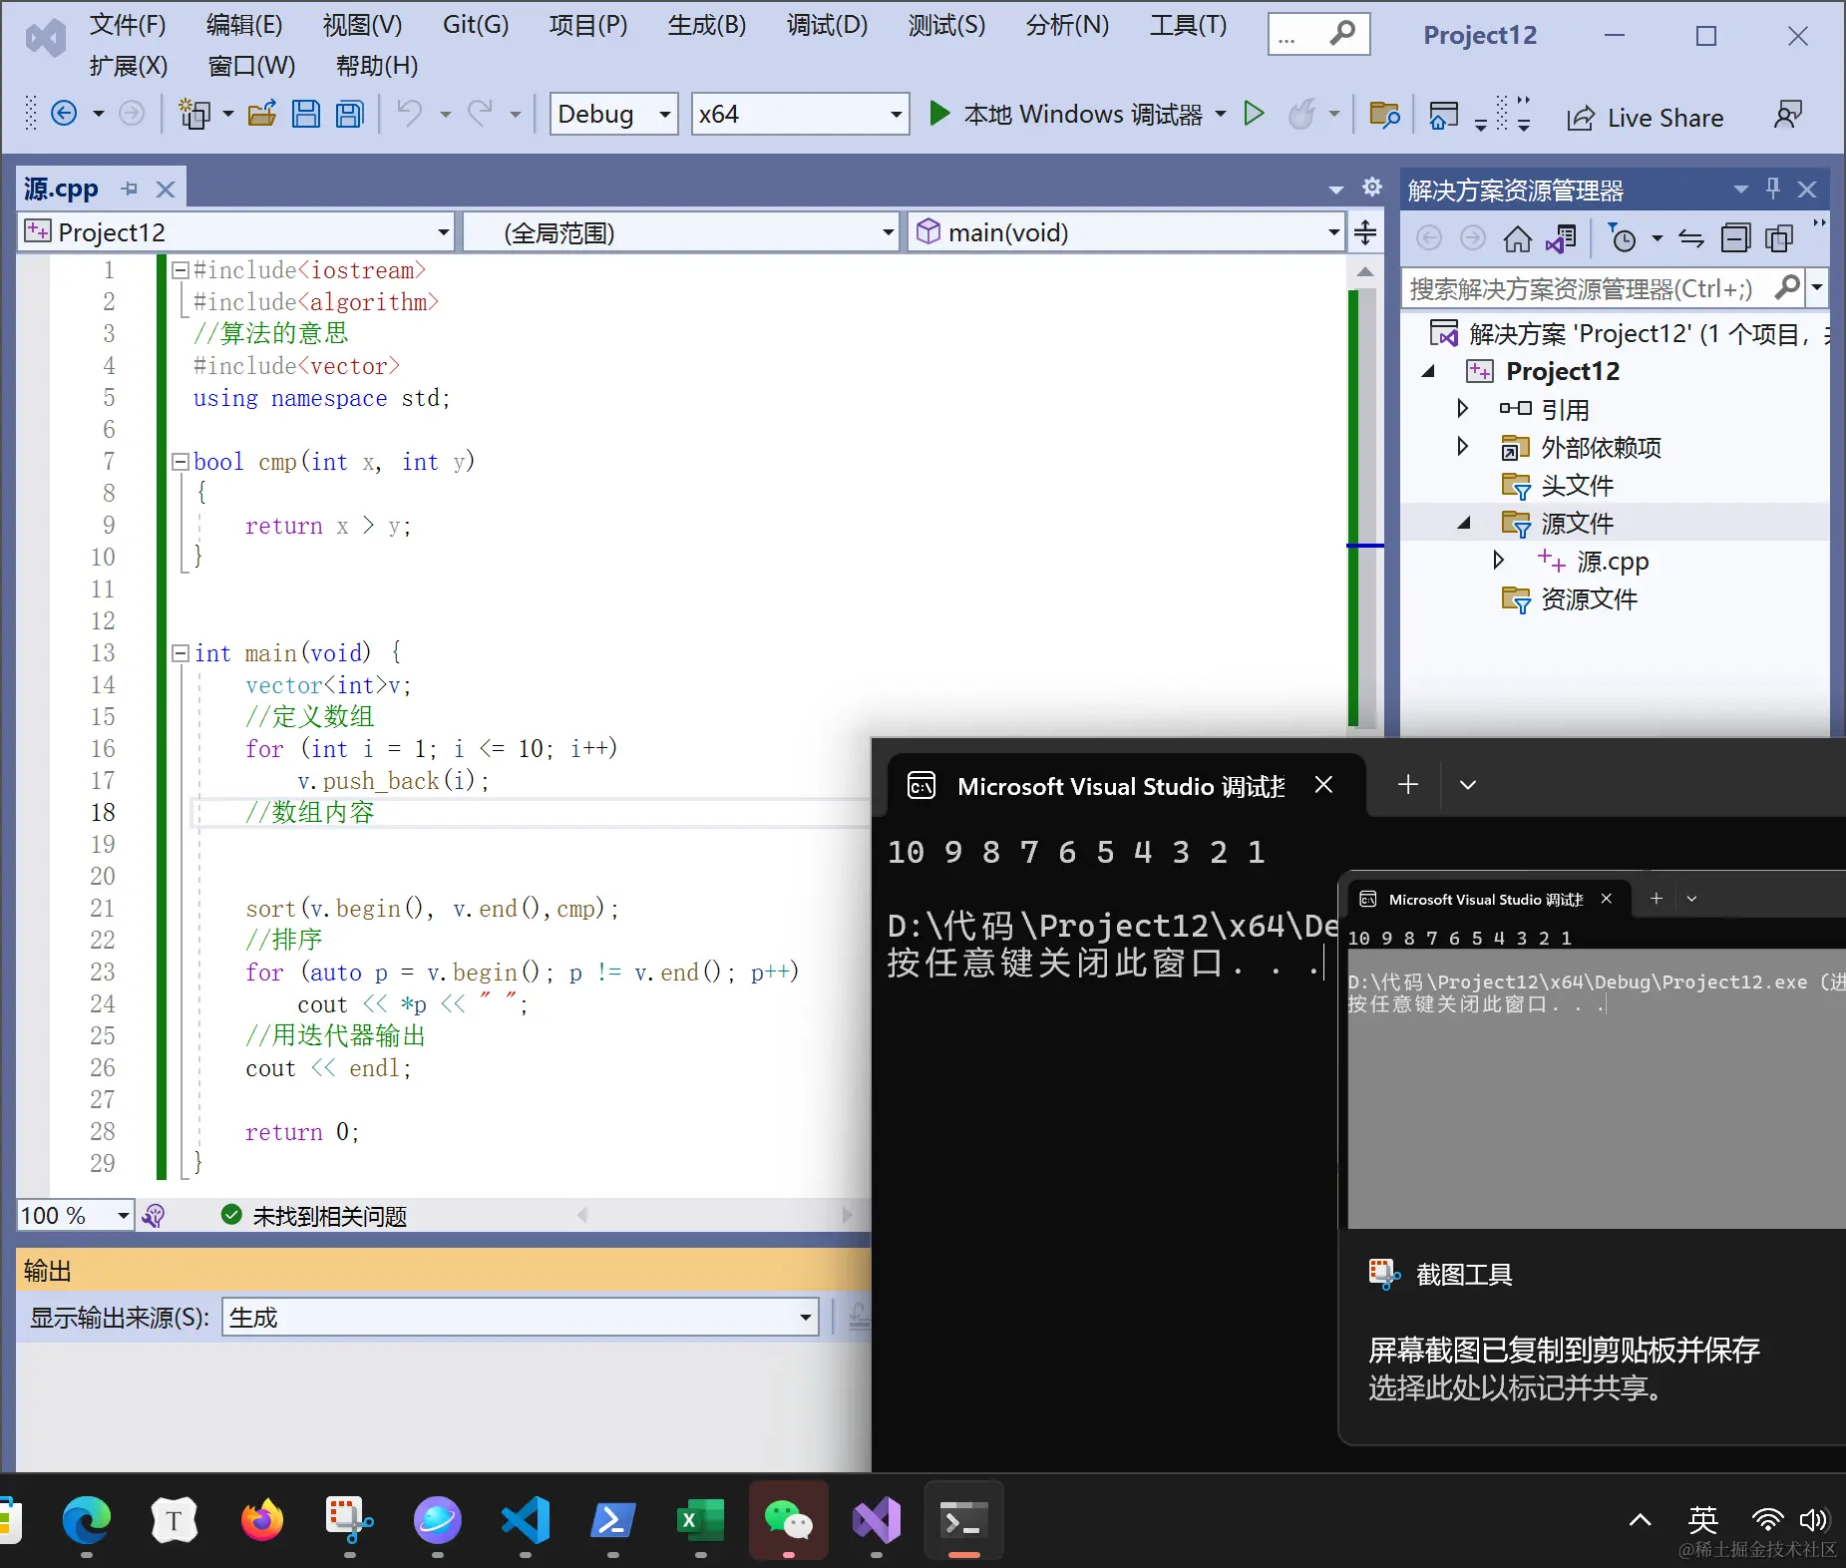Open file using the folder icon
Screen dimensions: 1846x1568
(x=262, y=114)
